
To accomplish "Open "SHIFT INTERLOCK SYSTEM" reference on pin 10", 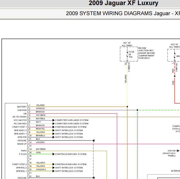I will click(x=69, y=137).
